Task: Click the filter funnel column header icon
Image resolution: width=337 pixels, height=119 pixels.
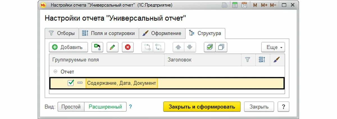Action: (248, 60)
